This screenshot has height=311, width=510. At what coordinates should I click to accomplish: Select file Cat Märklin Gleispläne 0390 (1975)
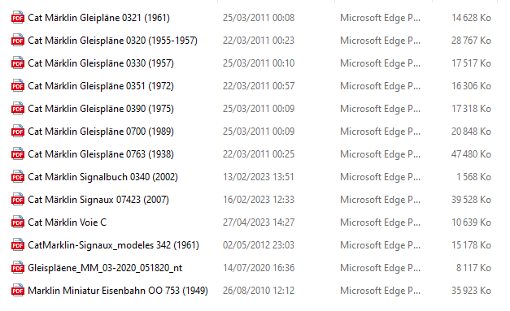[101, 109]
